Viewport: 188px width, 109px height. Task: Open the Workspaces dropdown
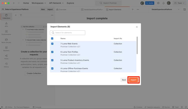pyautogui.click(x=39, y=3)
